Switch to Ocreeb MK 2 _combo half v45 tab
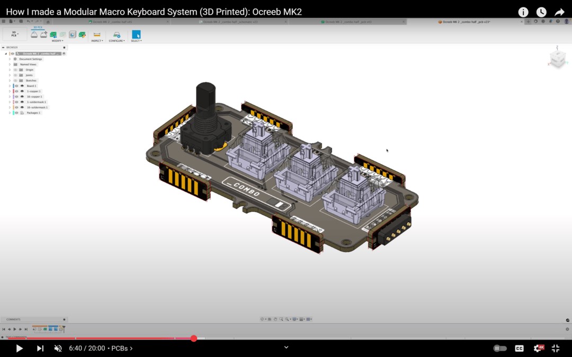This screenshot has height=357, width=572. click(111, 22)
